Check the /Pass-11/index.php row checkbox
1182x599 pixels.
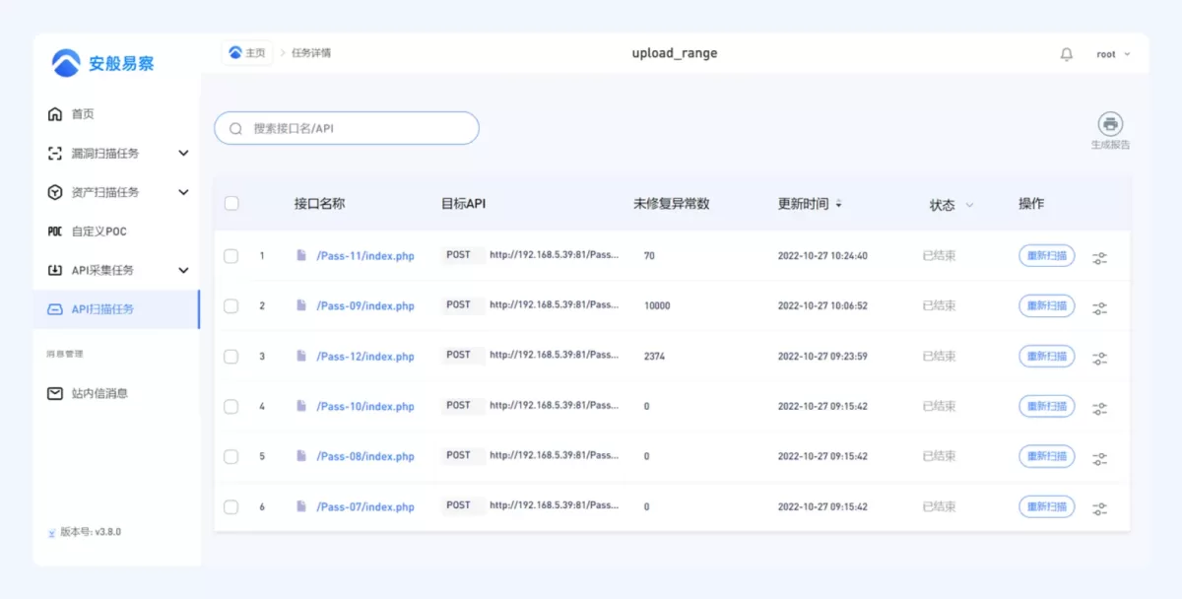[230, 256]
